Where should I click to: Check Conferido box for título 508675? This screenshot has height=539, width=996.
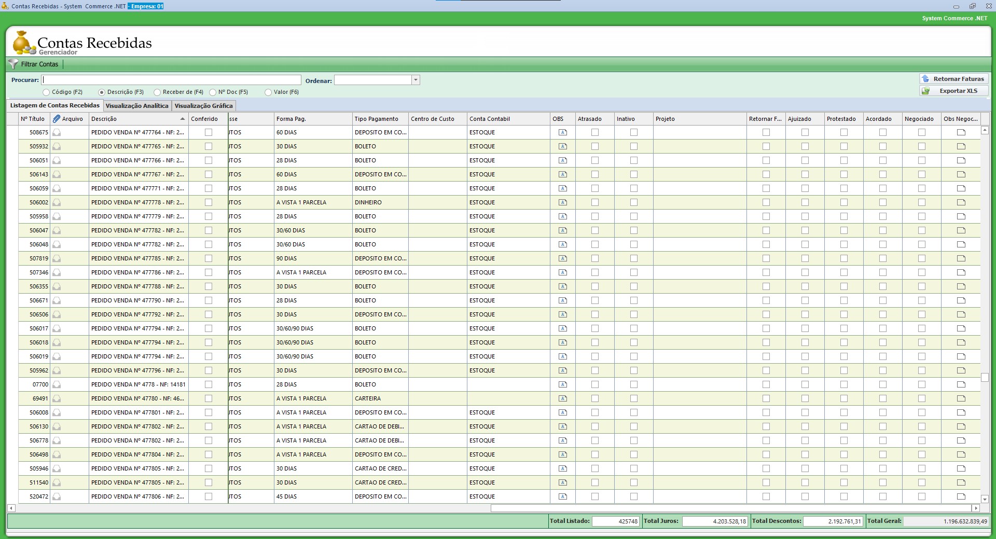point(209,132)
